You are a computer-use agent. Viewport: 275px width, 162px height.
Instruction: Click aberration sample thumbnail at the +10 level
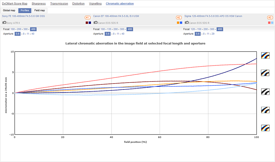(265, 55)
